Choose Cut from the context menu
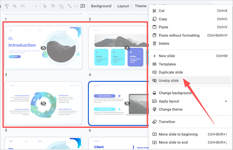 (190, 11)
